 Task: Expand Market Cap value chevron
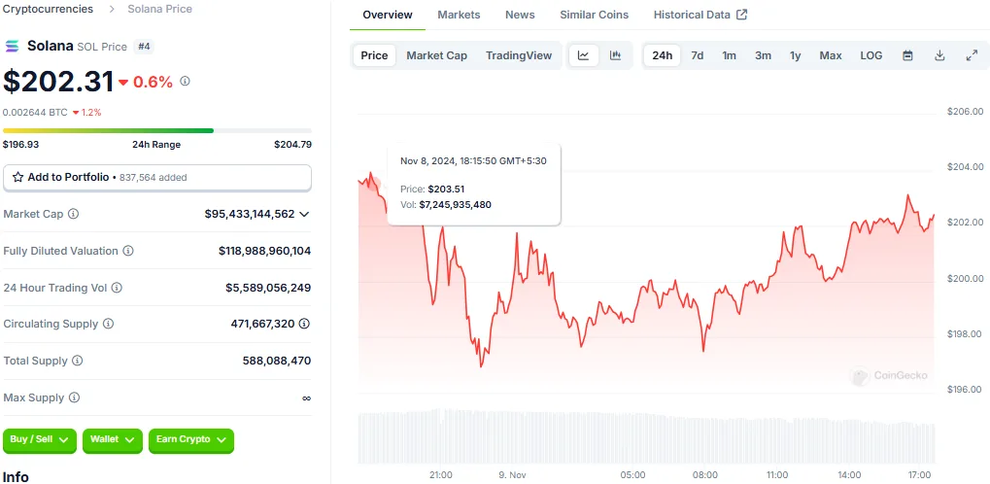click(304, 214)
